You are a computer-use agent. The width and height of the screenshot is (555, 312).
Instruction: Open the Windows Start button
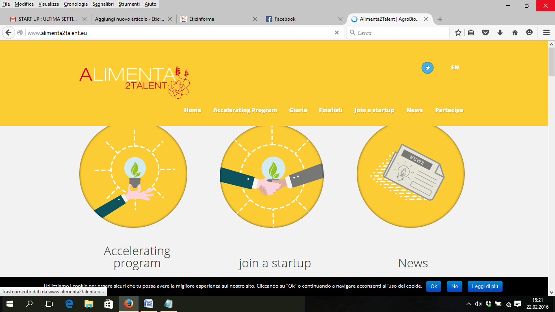[10, 304]
